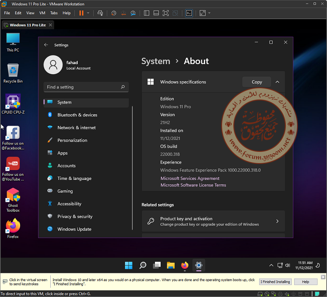Open the power options dropdown next to pause
The width and height of the screenshot is (327, 297).
[x=88, y=13]
